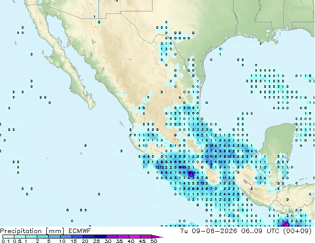Viewport: 315px width, 243px height.
Task: Click the 10–15 mm legend color box
Action: pyautogui.click(x=66, y=237)
